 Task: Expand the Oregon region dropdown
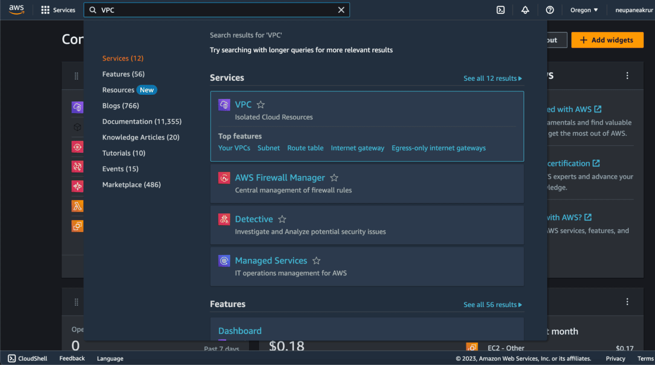[584, 10]
